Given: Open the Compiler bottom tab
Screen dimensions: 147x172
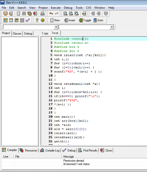Looking at the screenshot, I should click(x=9, y=150).
